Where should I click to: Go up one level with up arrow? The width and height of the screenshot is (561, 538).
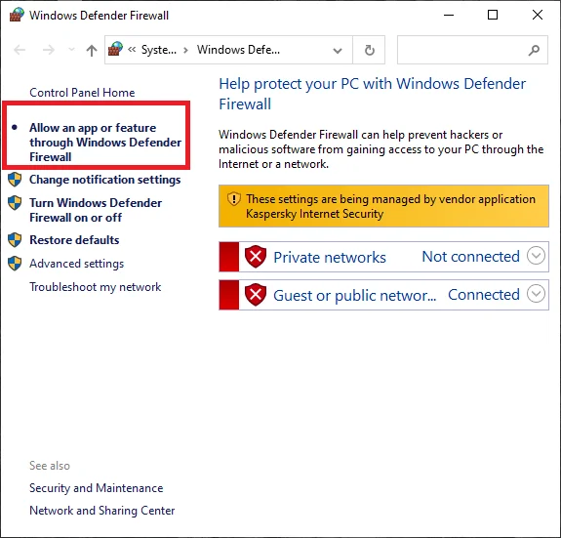[x=92, y=50]
